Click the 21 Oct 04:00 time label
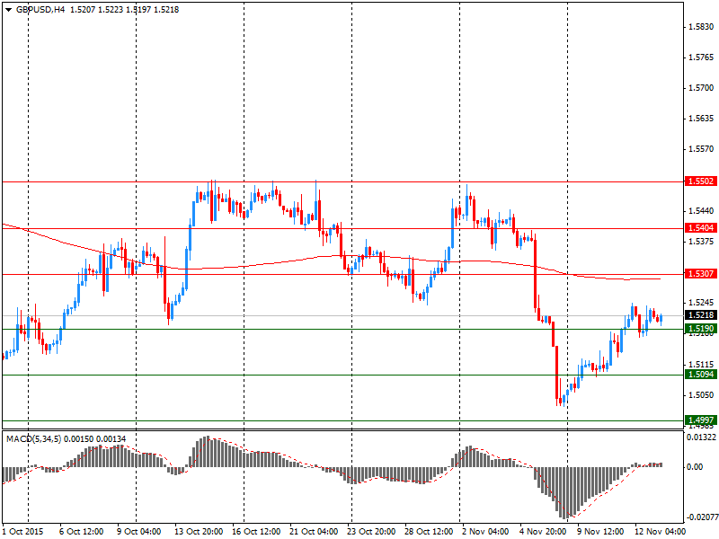 tap(314, 531)
